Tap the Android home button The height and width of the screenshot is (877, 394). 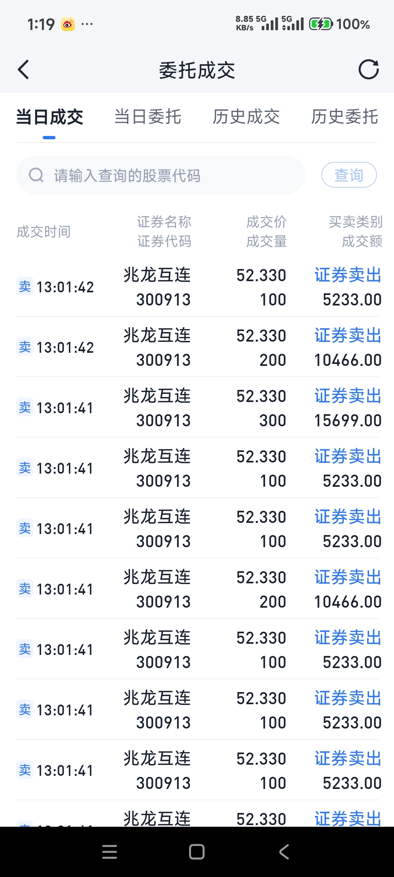coord(197,852)
